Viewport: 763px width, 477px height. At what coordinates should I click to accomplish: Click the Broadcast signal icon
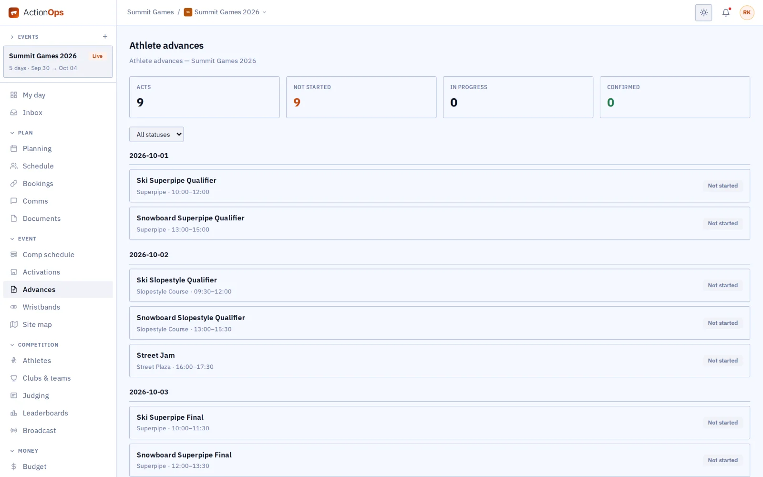pyautogui.click(x=14, y=430)
